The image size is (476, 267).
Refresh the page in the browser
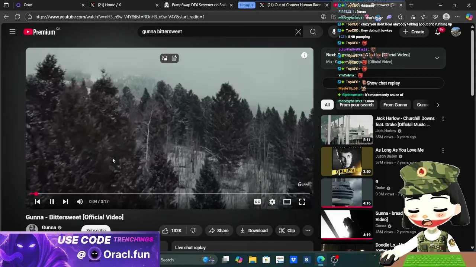(17, 17)
